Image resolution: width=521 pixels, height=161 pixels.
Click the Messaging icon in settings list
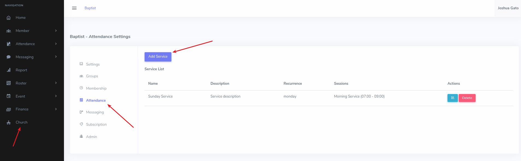coord(81,112)
